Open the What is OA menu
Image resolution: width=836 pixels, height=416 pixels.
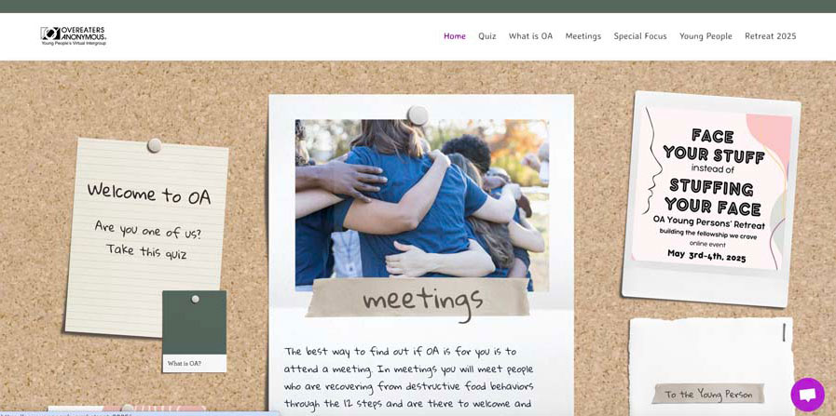[530, 36]
